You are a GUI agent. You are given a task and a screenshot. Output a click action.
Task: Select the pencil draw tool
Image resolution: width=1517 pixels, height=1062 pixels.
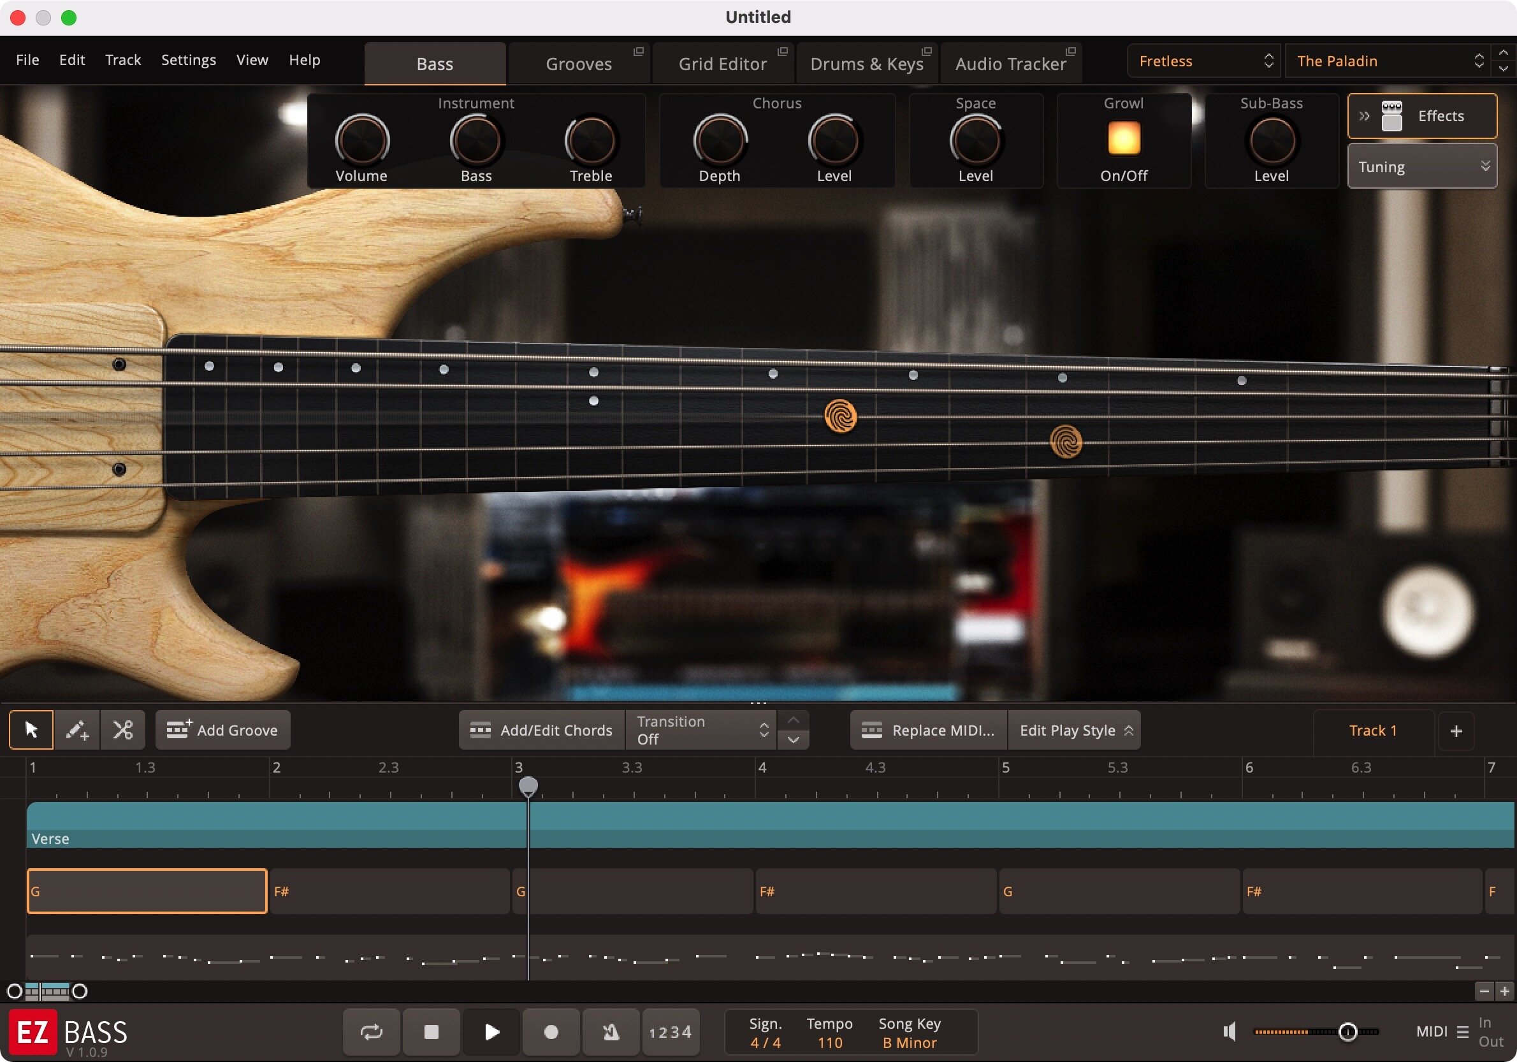76,731
